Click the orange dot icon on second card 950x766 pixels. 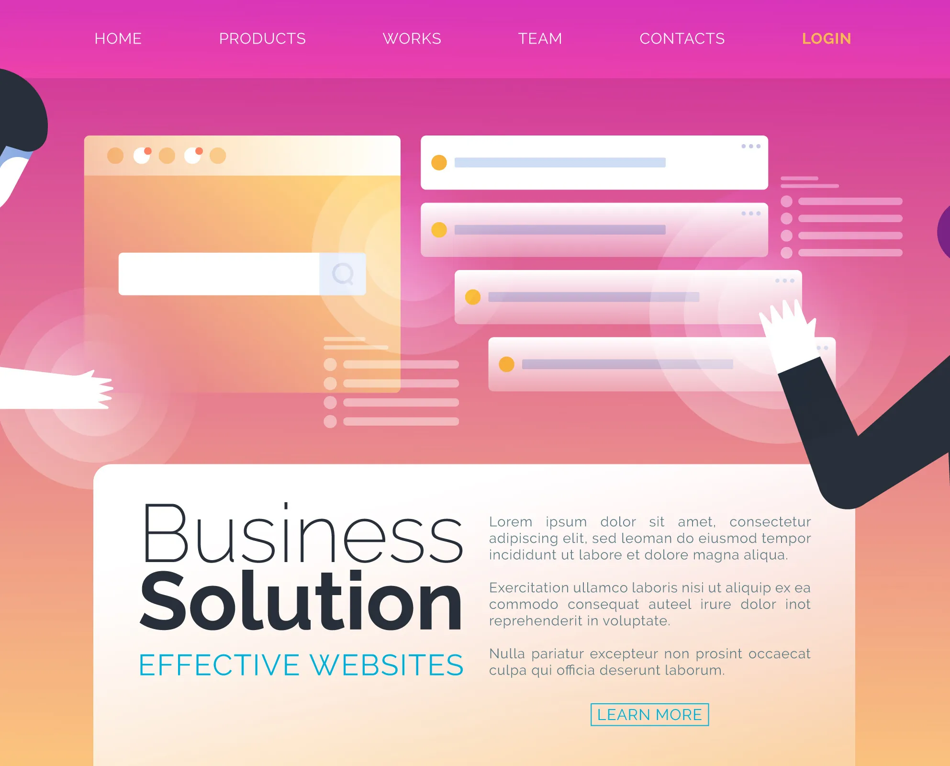[x=439, y=230]
